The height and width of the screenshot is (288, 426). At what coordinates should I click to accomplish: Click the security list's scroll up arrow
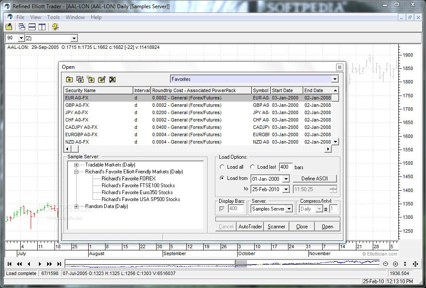(x=336, y=90)
